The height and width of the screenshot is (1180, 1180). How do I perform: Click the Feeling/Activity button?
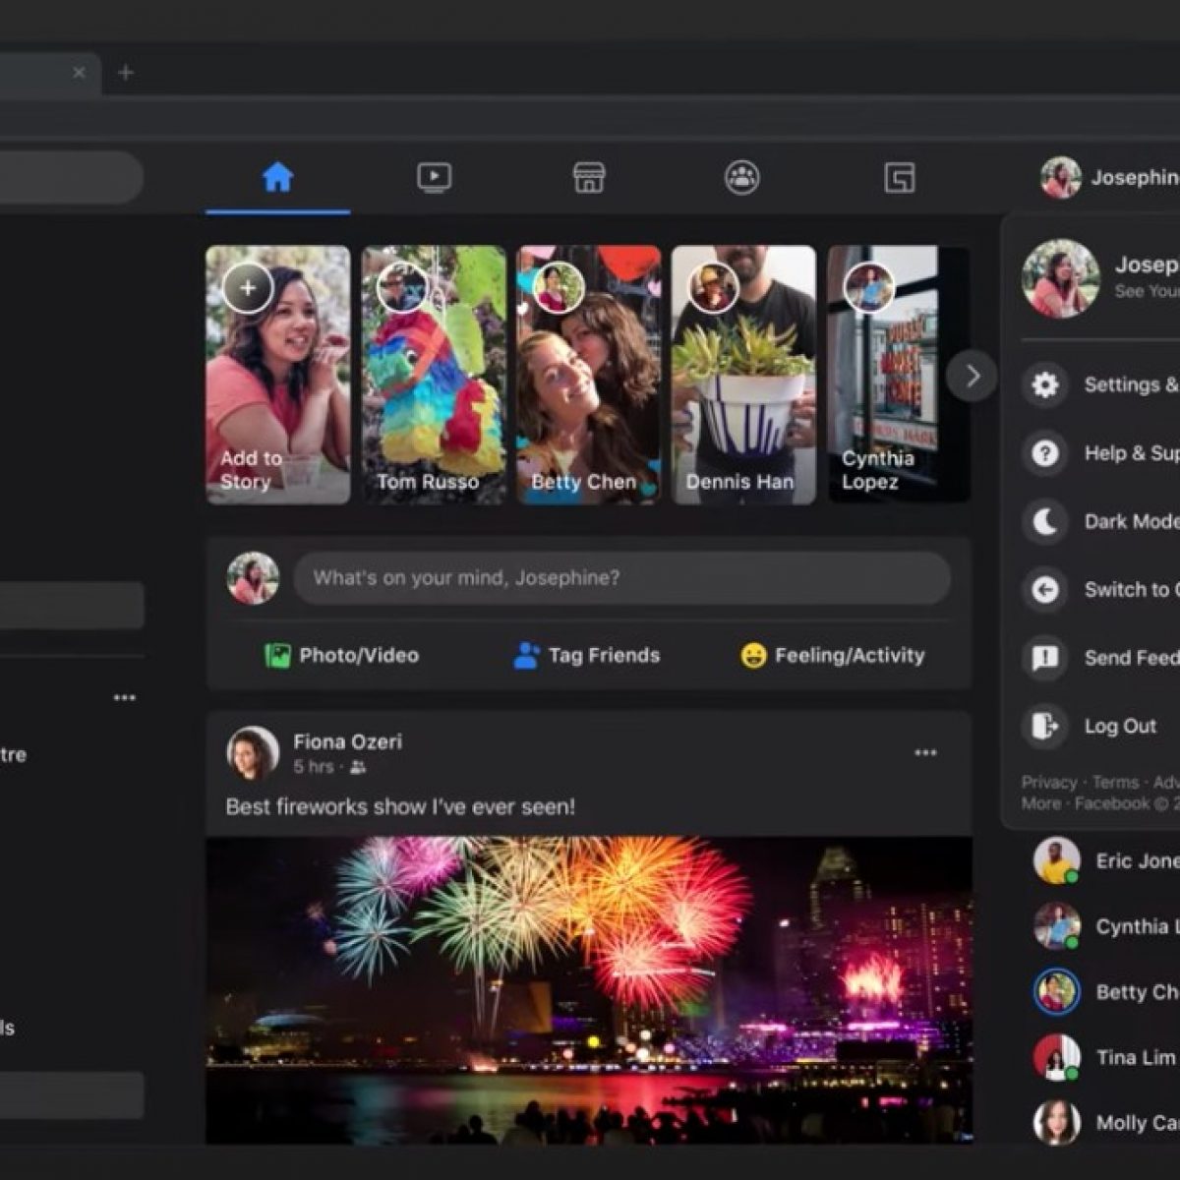point(833,656)
